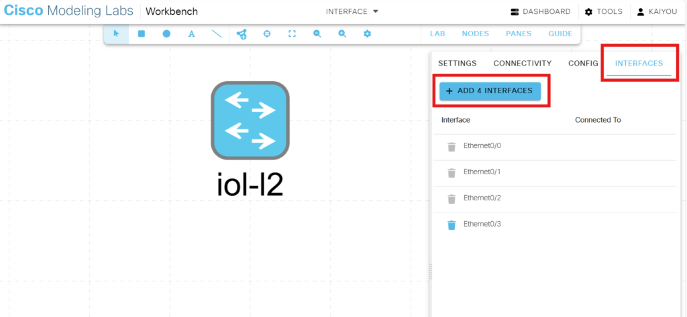This screenshot has height=317, width=687.
Task: Open the LAB menu in toolbar
Action: click(437, 34)
